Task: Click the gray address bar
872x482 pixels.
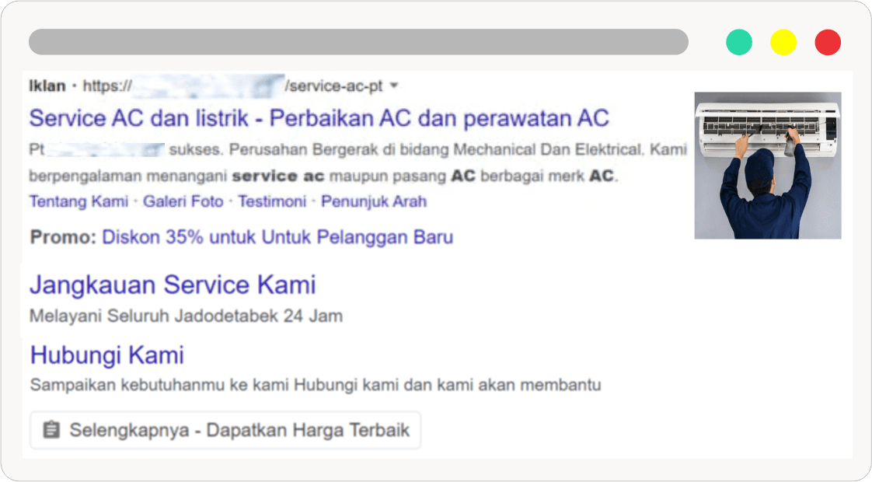Action: coord(359,42)
